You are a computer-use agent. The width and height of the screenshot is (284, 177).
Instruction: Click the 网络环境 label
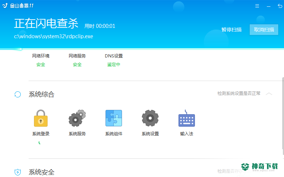pos(41,56)
